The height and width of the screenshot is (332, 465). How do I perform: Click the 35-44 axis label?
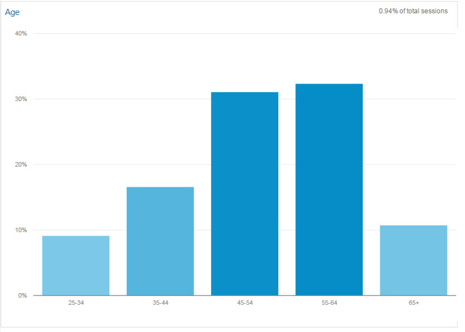click(160, 302)
